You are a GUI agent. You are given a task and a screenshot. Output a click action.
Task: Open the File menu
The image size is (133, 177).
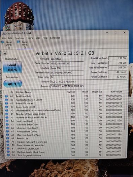[4, 38]
